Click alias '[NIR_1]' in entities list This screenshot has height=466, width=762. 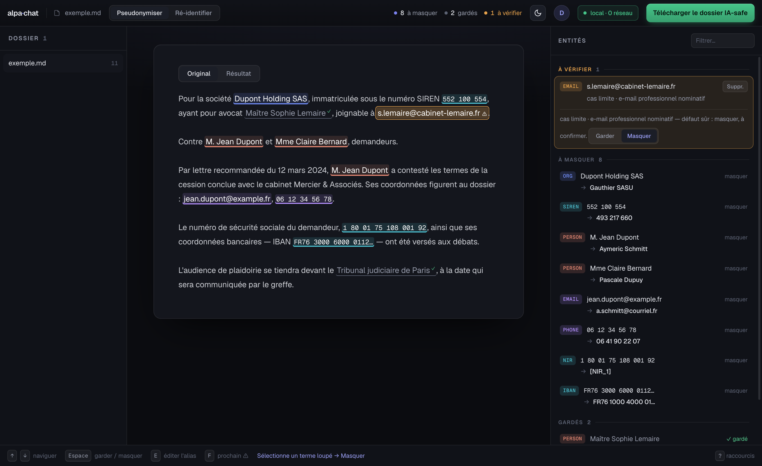(x=600, y=371)
